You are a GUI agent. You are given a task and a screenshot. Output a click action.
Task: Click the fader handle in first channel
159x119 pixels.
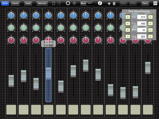click(11, 81)
